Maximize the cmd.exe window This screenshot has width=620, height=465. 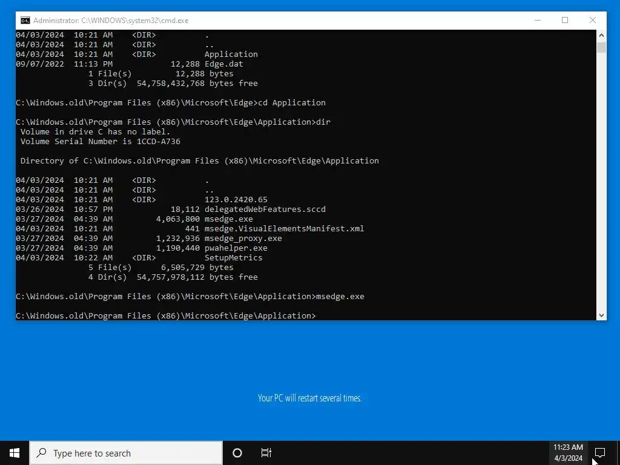[x=565, y=20]
